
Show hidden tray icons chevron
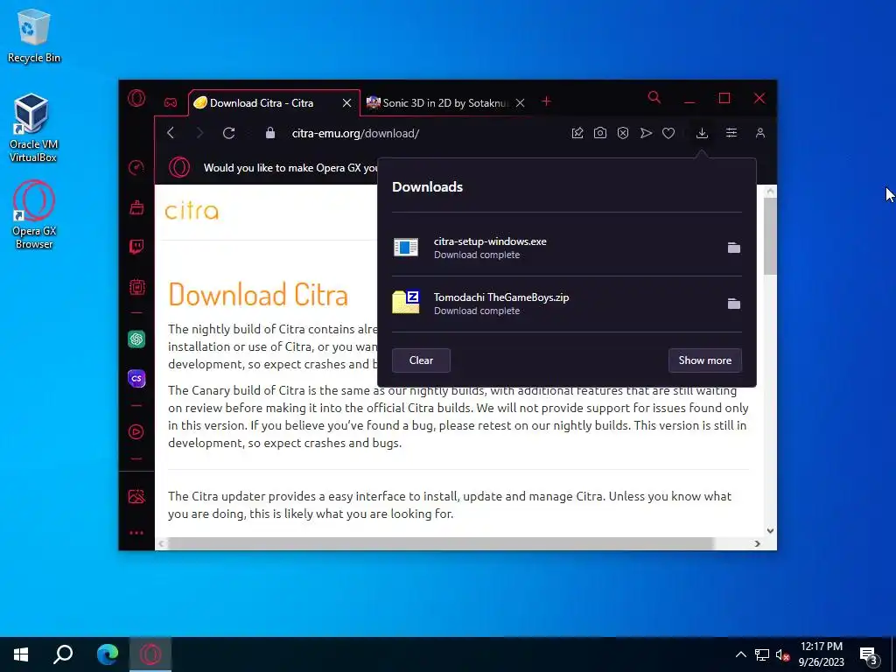click(x=740, y=654)
